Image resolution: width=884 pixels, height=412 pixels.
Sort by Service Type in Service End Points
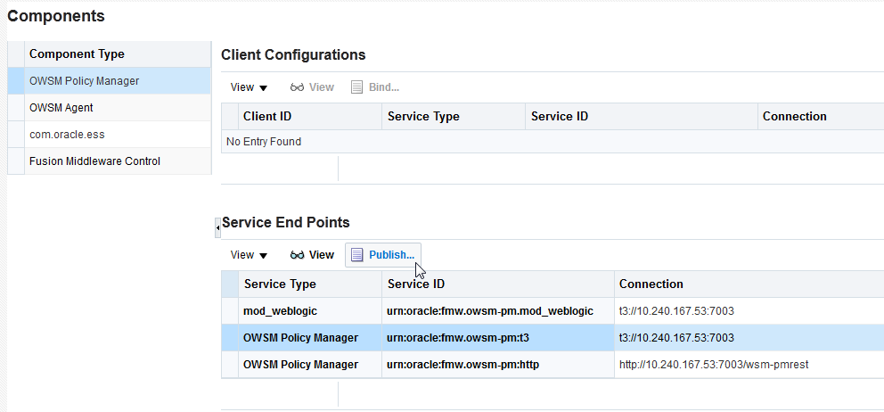click(280, 284)
